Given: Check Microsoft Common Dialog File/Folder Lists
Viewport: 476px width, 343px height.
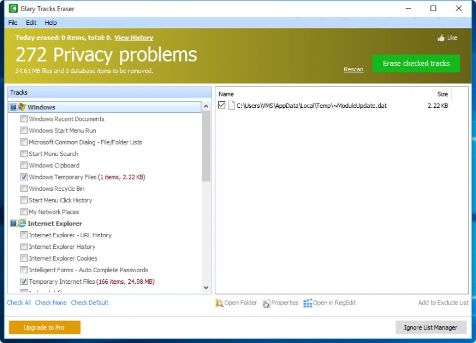Looking at the screenshot, I should tap(24, 142).
